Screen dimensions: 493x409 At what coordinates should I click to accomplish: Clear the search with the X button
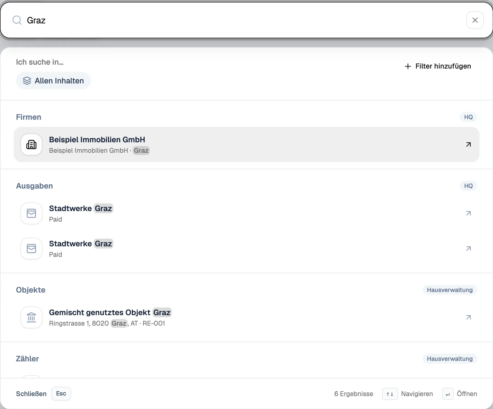475,20
